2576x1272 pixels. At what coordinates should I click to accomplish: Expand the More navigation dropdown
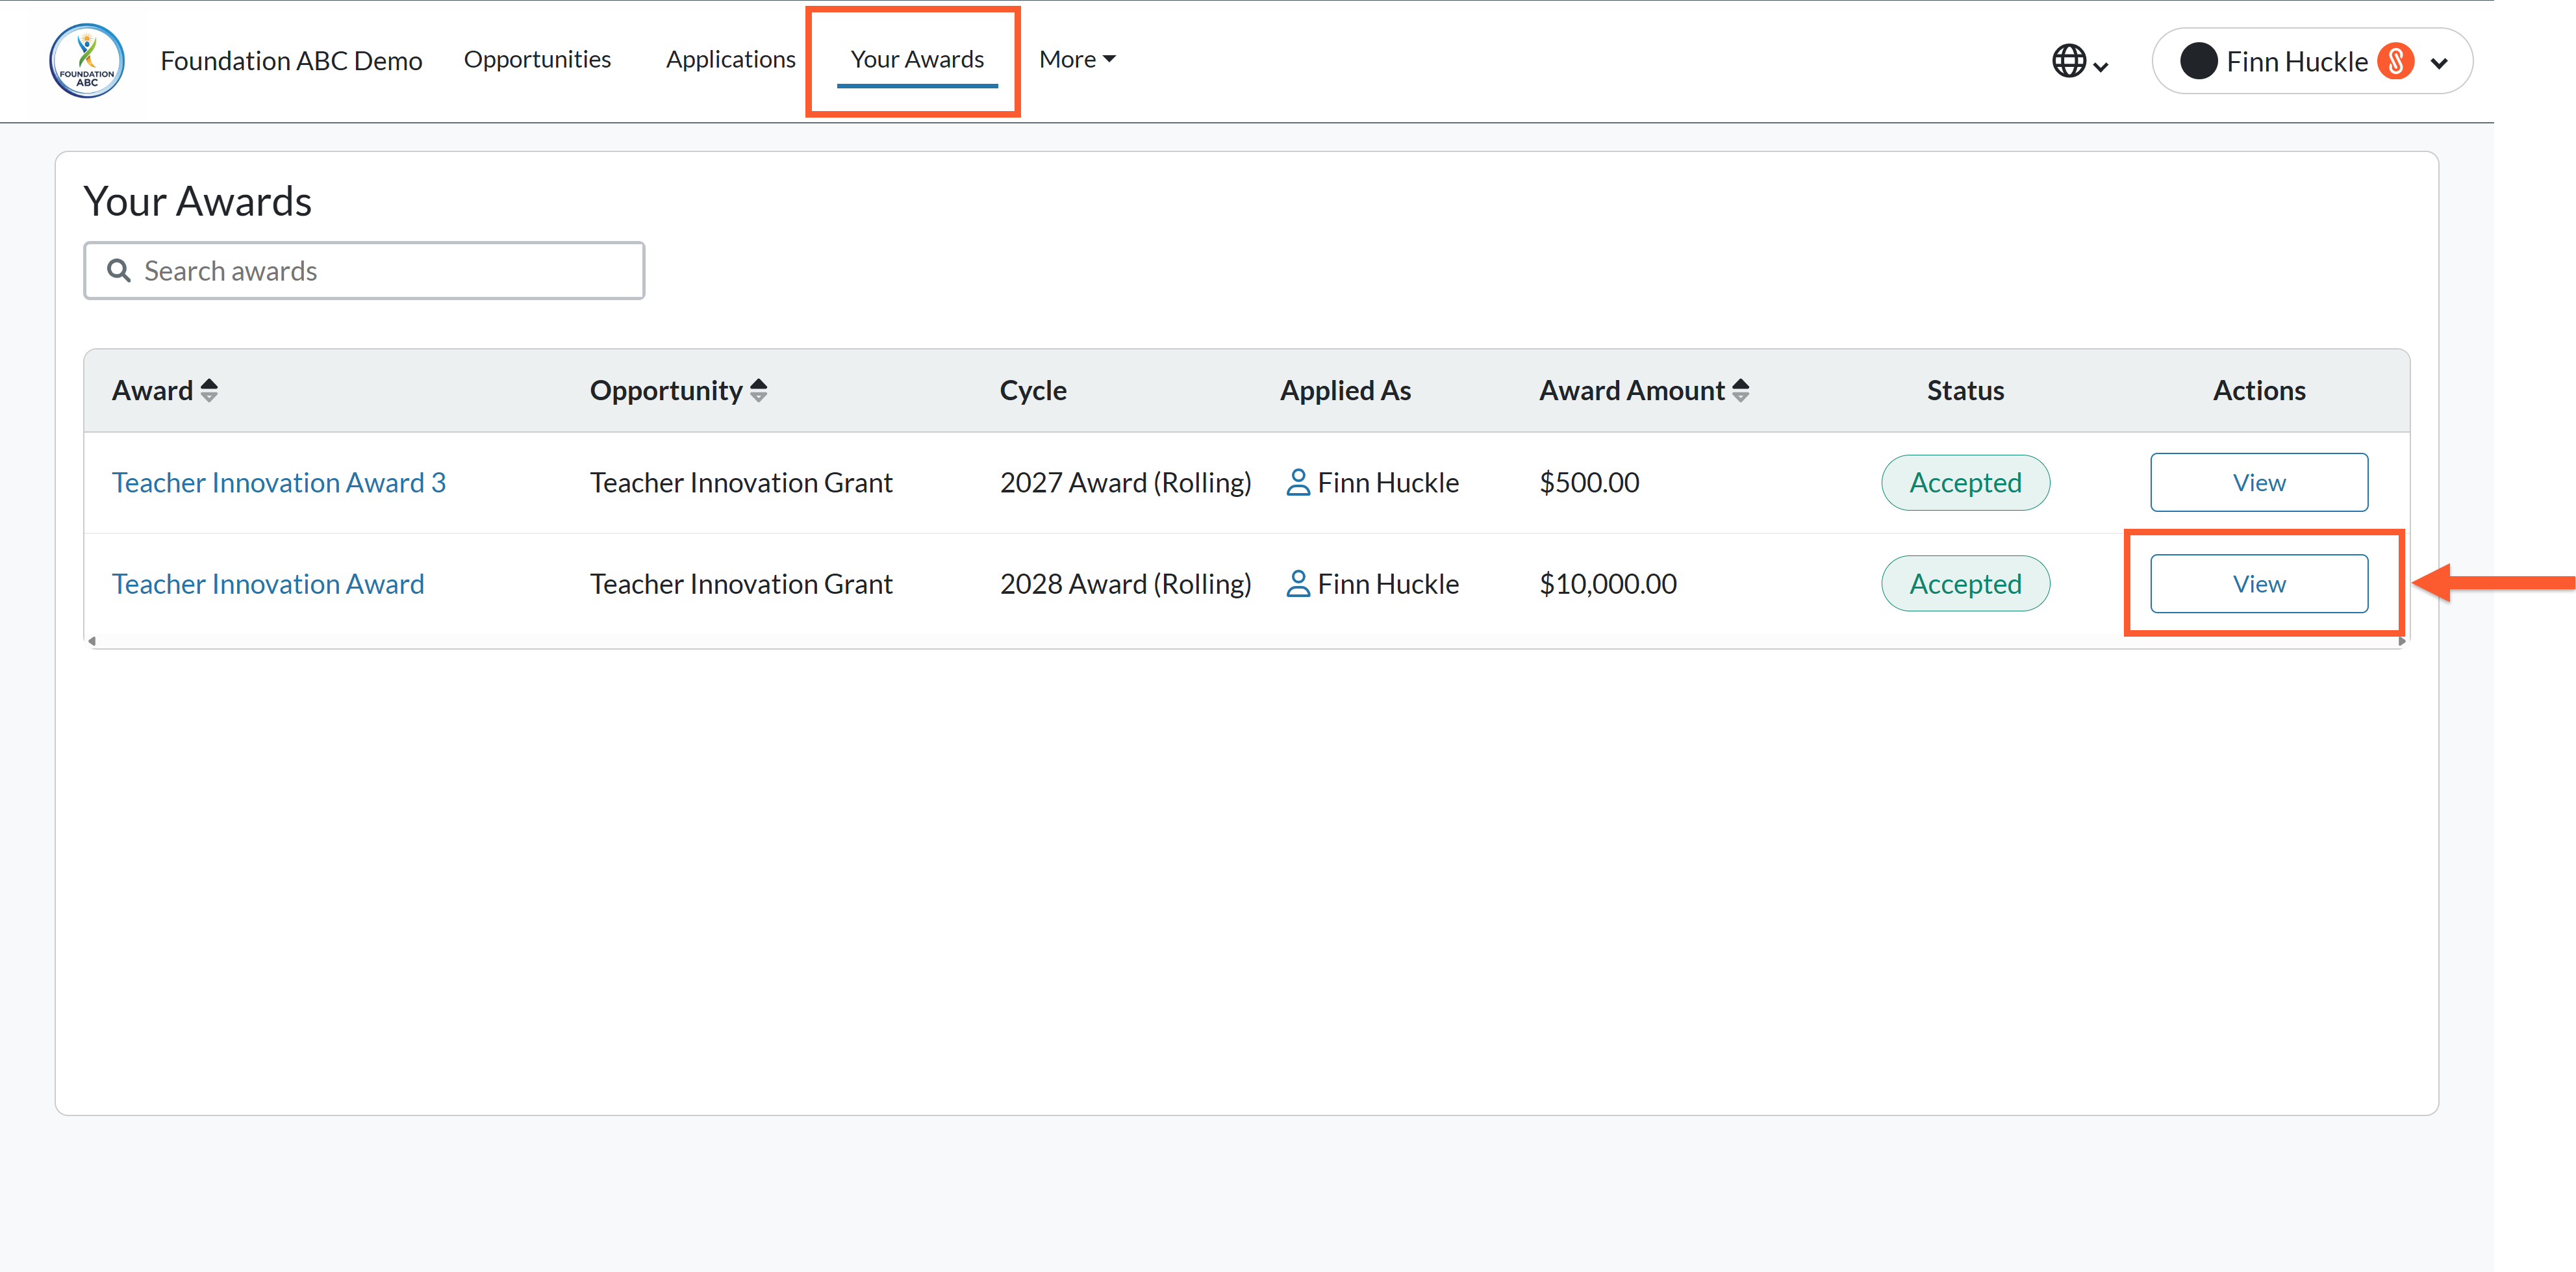point(1077,60)
